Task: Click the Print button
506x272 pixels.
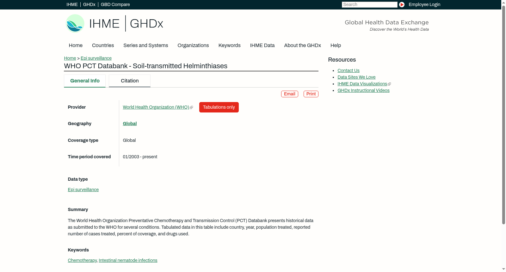Action: click(311, 94)
